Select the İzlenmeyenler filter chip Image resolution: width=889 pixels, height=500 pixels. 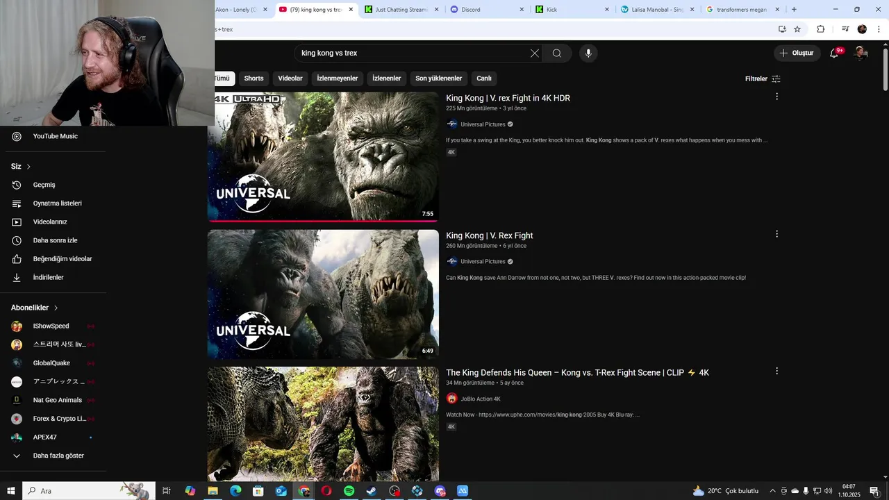coord(338,78)
